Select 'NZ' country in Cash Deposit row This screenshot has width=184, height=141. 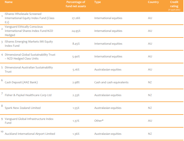tap(150, 82)
